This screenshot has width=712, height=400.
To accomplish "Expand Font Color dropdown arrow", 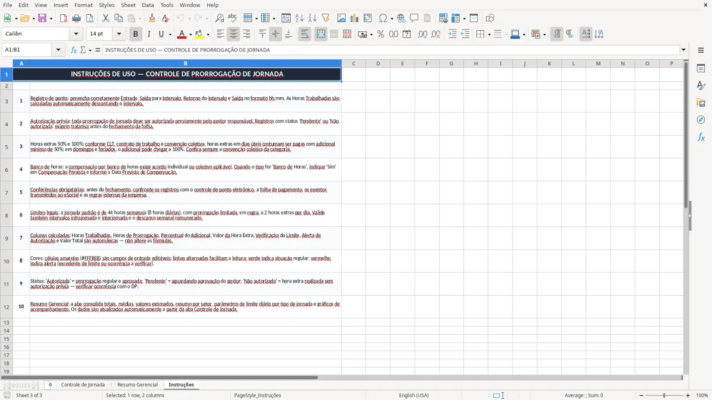I will (190, 34).
